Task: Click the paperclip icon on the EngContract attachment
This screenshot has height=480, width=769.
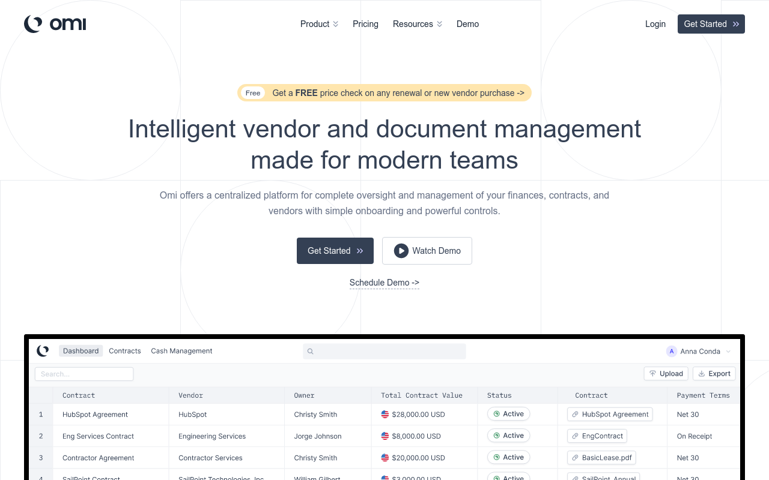Action: [576, 436]
